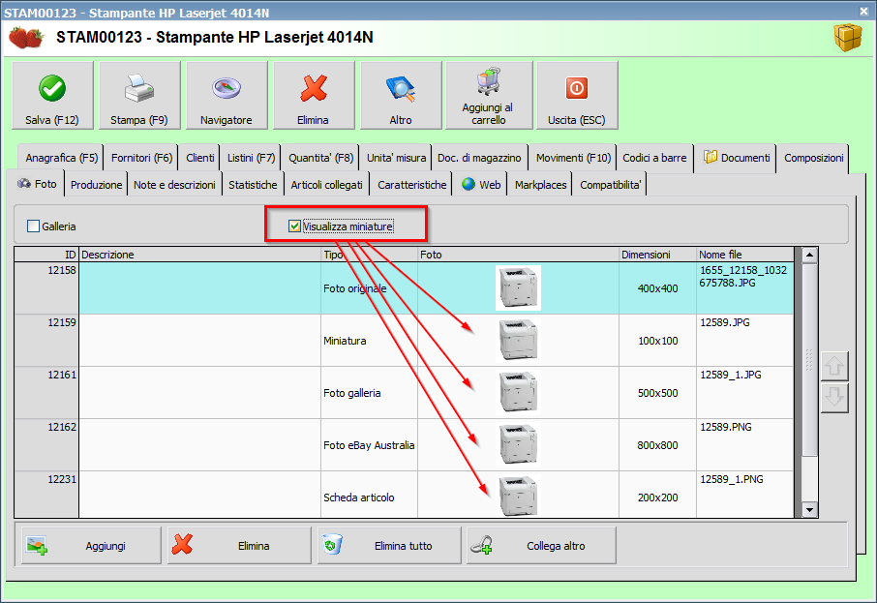Click the red X Elimina toolbar icon
This screenshot has height=603, width=877.
tap(314, 88)
